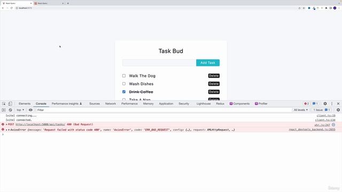Open the Redux tab
Image resolution: width=342 pixels, height=192 pixels.
(220, 104)
